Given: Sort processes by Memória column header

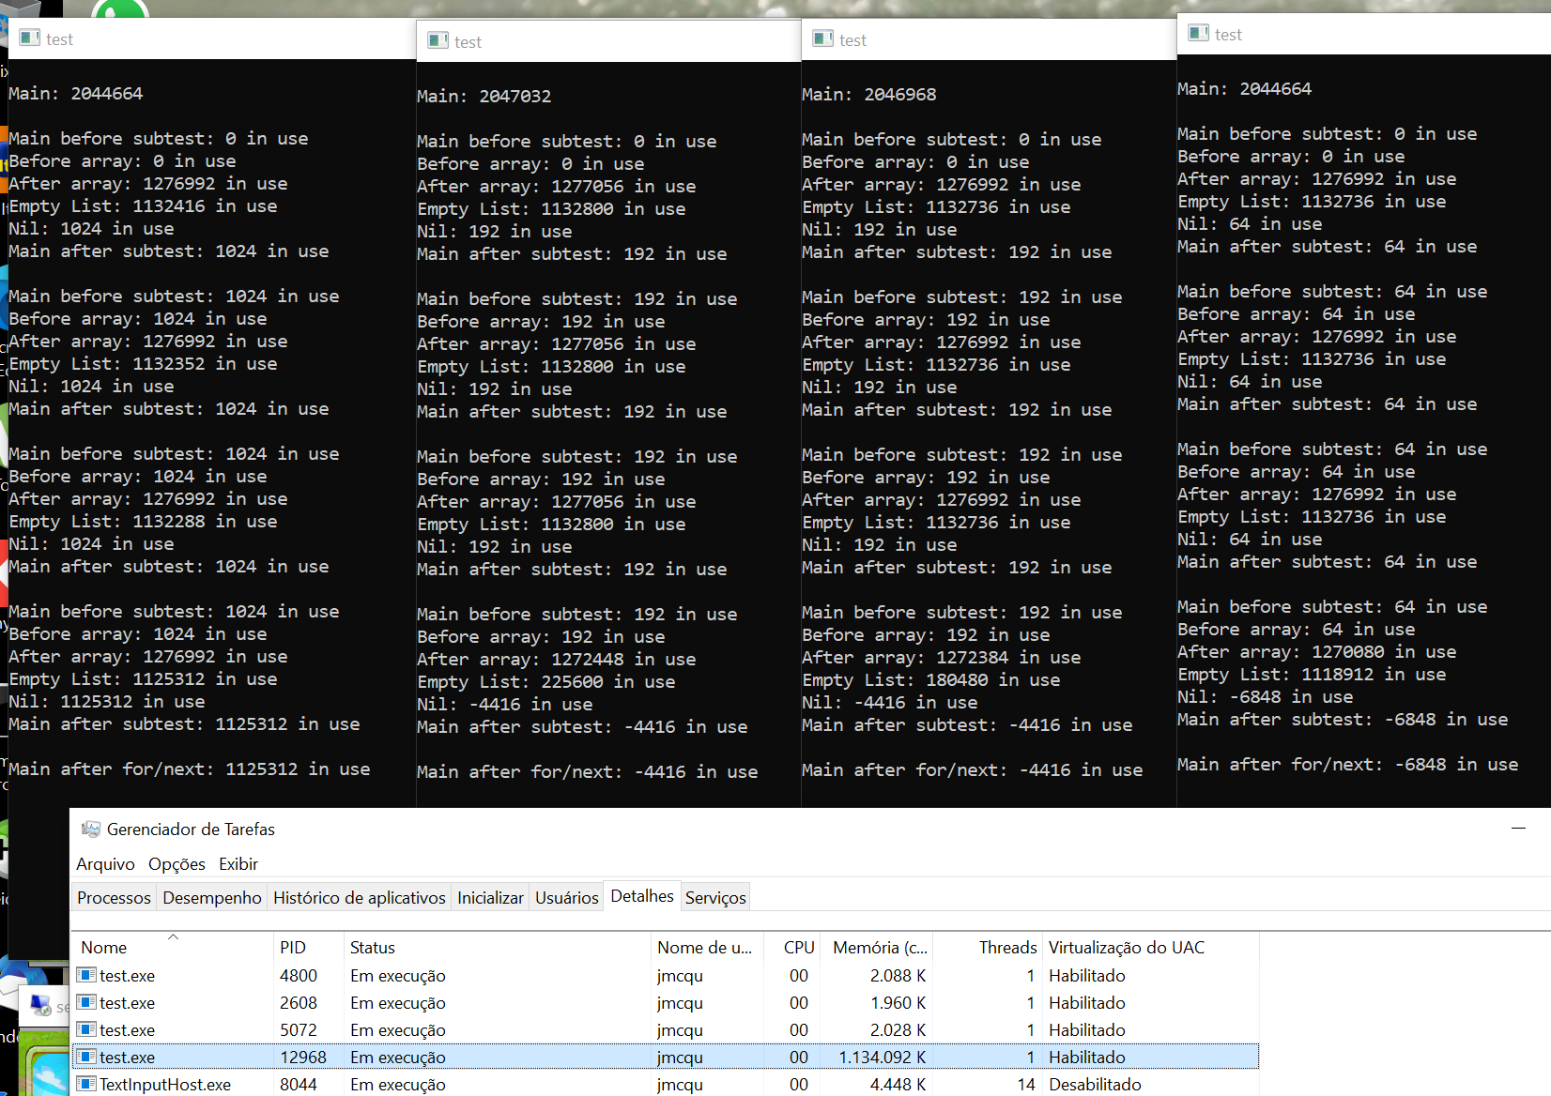Looking at the screenshot, I should [879, 948].
